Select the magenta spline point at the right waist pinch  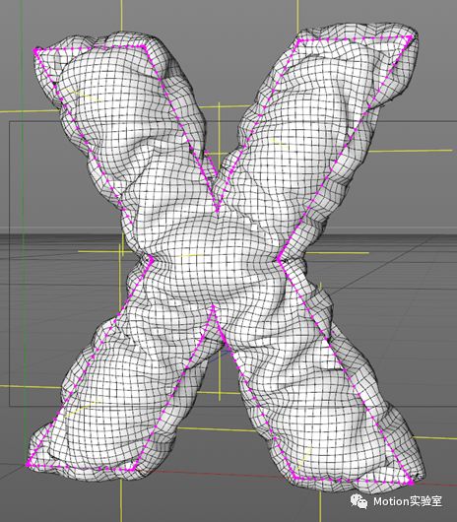click(280, 259)
